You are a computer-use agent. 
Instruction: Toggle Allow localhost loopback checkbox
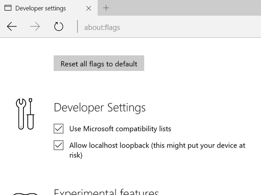[59, 145]
